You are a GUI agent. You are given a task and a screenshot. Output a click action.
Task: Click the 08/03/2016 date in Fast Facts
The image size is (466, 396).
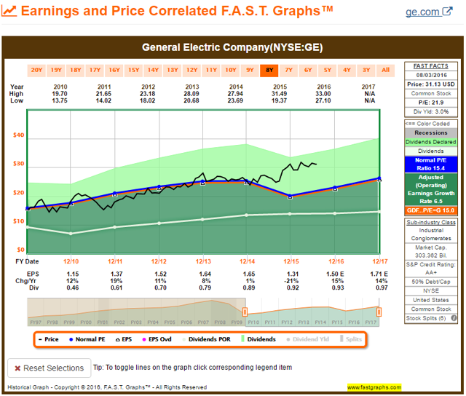tap(431, 75)
